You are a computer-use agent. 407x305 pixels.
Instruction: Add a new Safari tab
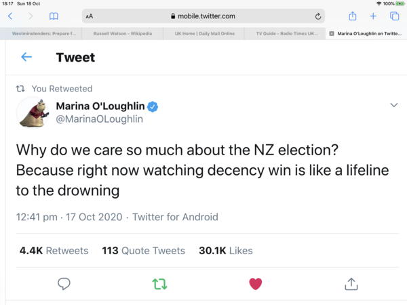tap(373, 16)
